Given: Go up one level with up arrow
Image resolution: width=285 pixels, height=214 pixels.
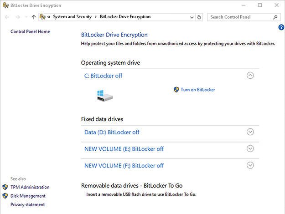Looking at the screenshot, I should tap(34, 17).
